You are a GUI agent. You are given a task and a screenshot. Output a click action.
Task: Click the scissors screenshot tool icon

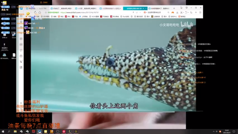(181, 13)
